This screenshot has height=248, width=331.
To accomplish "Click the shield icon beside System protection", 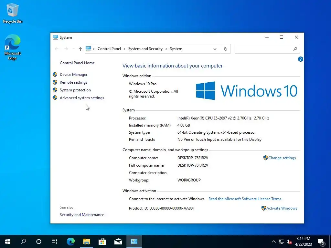I will pos(55,90).
